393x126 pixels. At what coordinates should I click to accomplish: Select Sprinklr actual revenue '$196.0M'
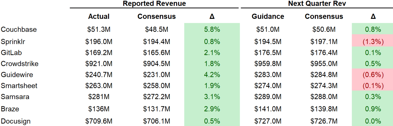[x=99, y=42]
